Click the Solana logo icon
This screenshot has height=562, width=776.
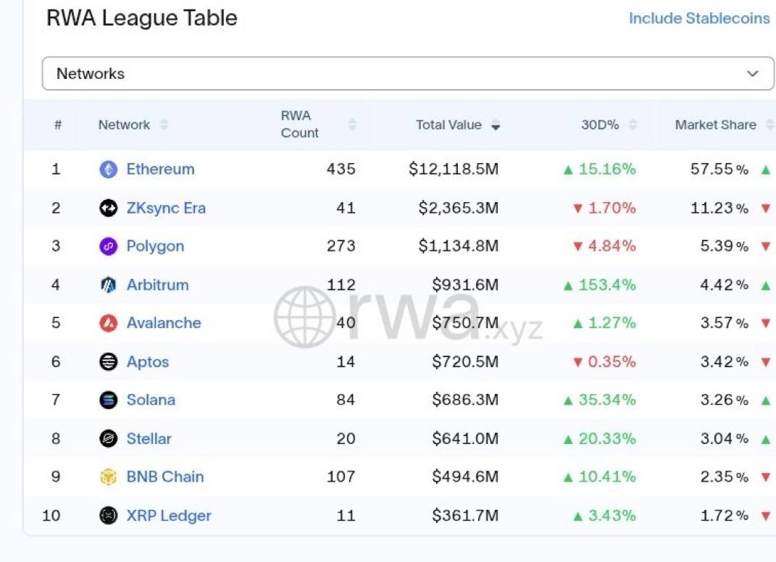tap(108, 400)
